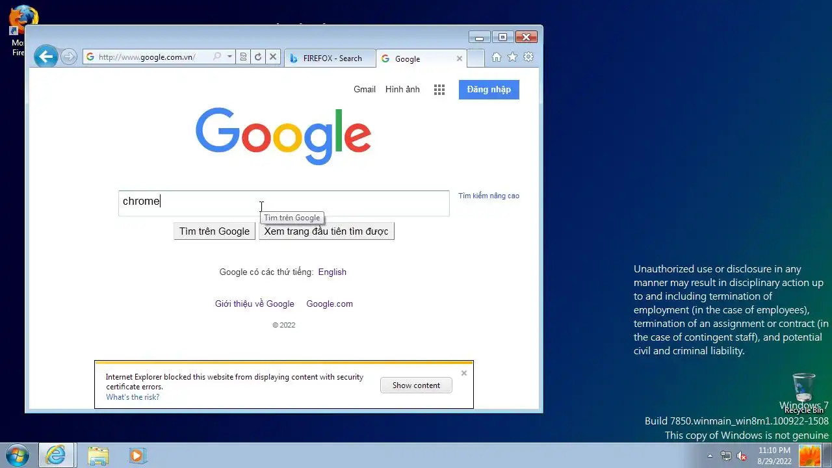Stop loading with the X icon
The image size is (832, 468).
[x=273, y=57]
